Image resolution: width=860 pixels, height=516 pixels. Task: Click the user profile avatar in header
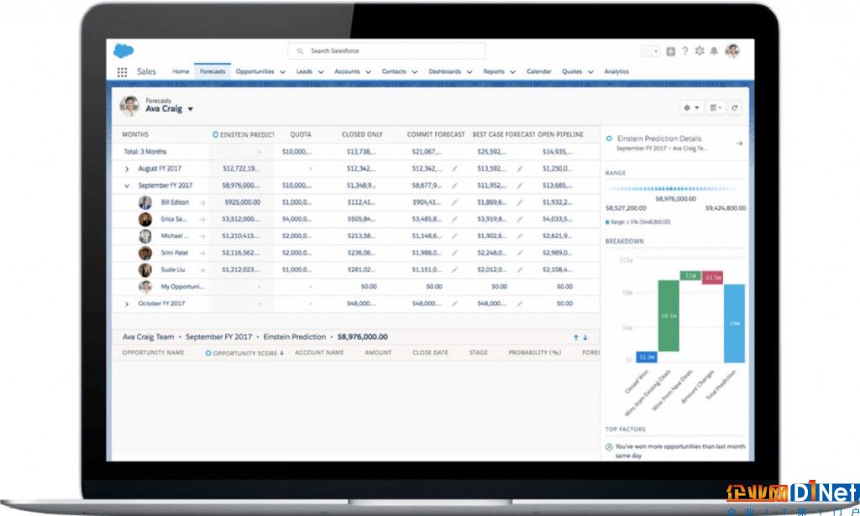pyautogui.click(x=732, y=50)
